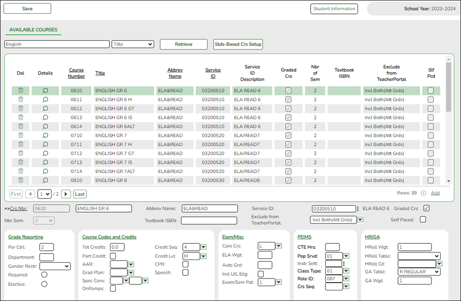Open Student Information
This screenshot has height=301, width=461.
334,8
